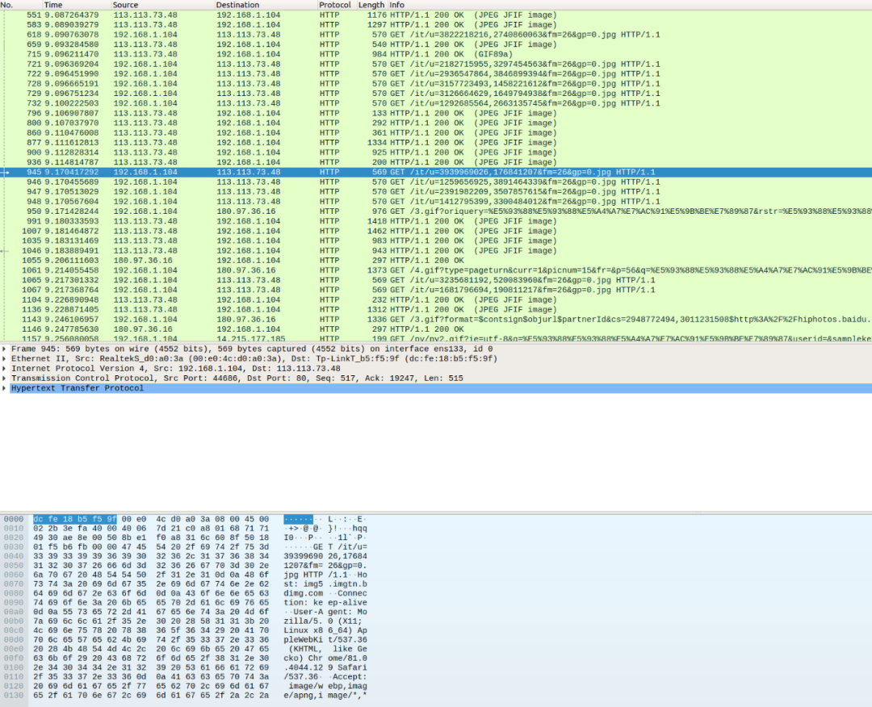Screen dimensions: 872x707
Task: Sort by the Destination column header
Action: (266, 5)
